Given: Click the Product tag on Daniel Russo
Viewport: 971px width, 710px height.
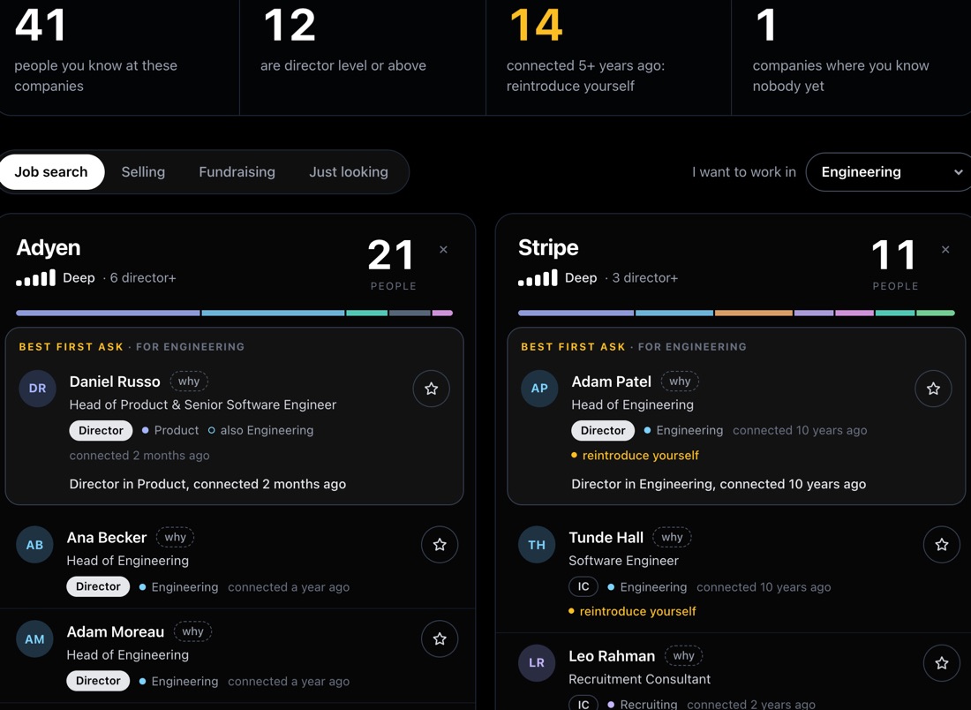Looking at the screenshot, I should coord(170,431).
